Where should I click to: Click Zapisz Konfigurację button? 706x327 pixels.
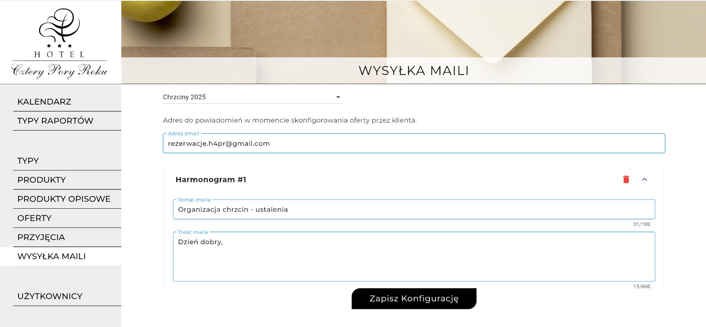click(x=414, y=299)
